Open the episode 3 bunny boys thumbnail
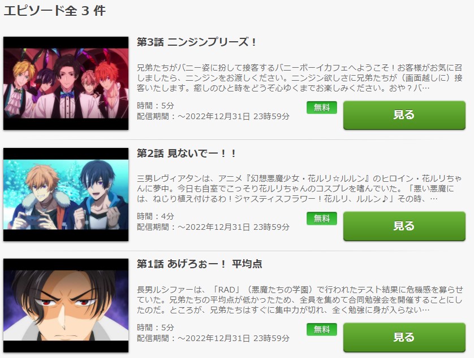Screen dimensions: 474x358 [x=66, y=84]
